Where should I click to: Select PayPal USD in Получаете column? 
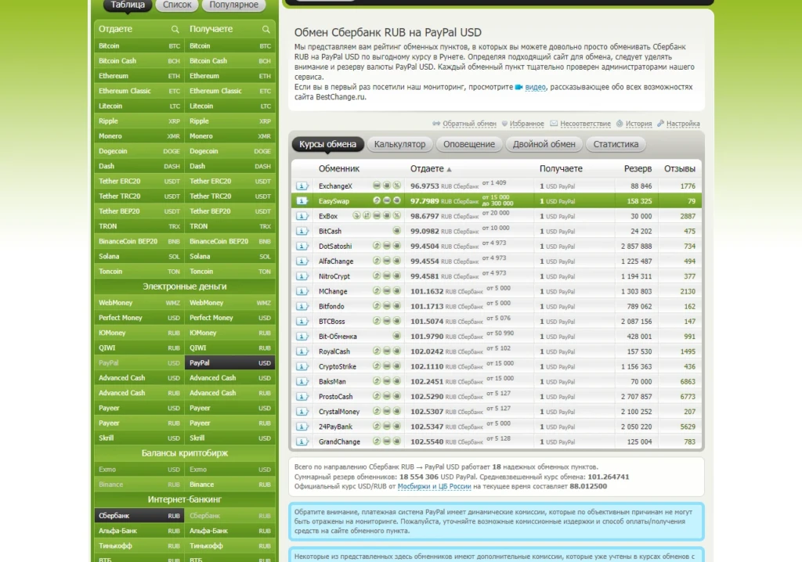click(x=229, y=363)
